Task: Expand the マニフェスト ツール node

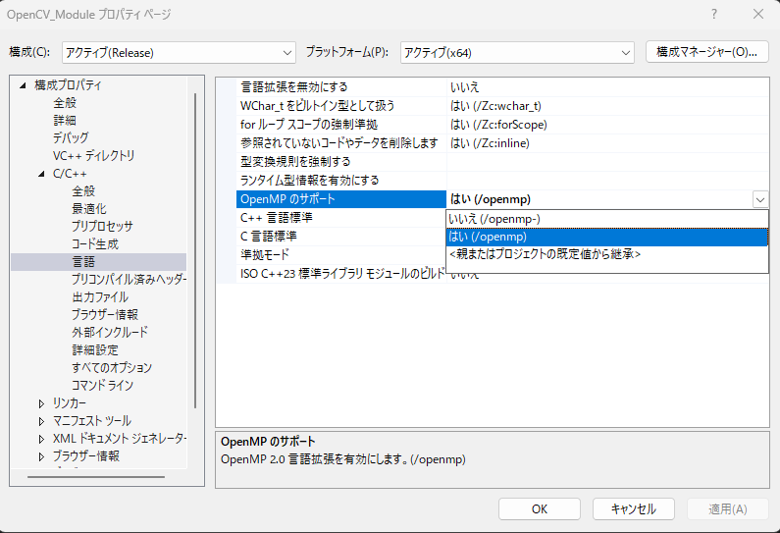Action: click(x=41, y=421)
